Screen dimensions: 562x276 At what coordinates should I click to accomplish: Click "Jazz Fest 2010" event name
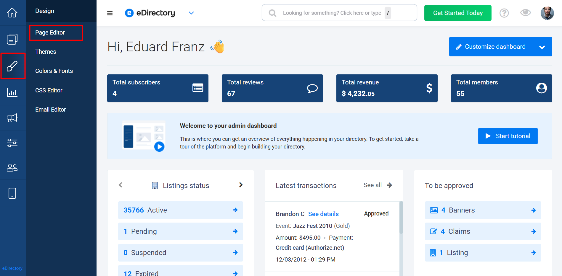[313, 226]
